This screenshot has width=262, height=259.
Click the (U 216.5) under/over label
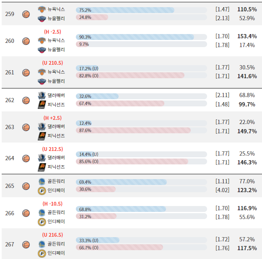52,235
